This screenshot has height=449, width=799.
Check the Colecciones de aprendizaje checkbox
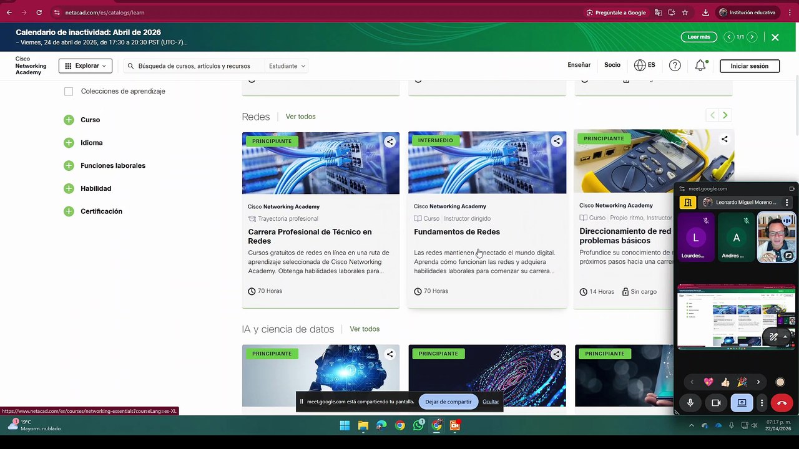coord(69,92)
